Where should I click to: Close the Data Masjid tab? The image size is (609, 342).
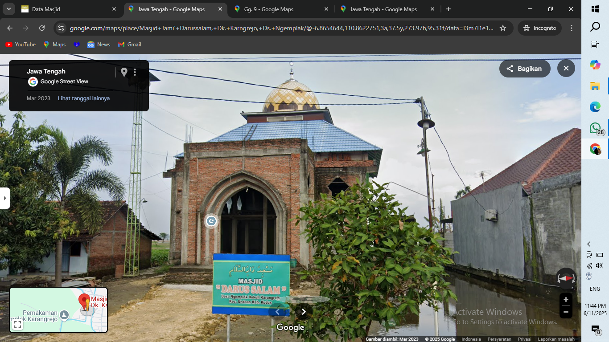pyautogui.click(x=114, y=9)
